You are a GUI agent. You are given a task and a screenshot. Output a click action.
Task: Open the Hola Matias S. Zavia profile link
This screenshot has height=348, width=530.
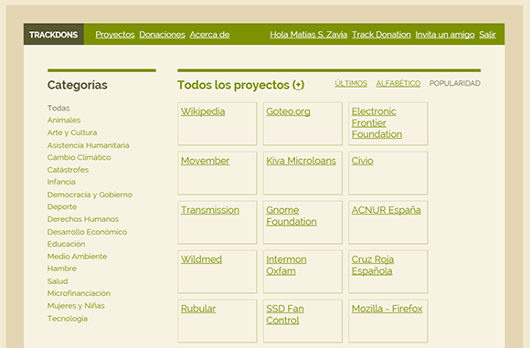click(309, 35)
